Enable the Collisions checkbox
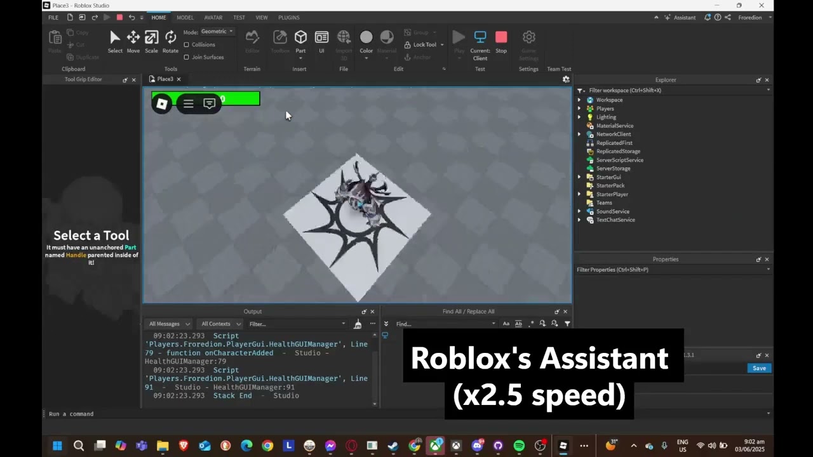The width and height of the screenshot is (813, 457). (x=186, y=44)
